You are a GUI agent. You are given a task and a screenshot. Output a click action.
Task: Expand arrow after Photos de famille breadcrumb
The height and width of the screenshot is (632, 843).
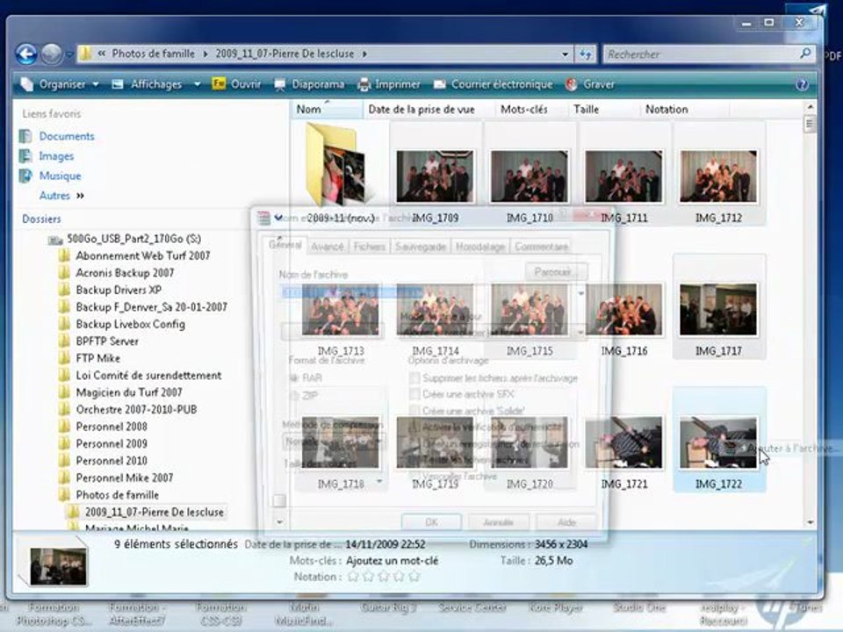pos(205,54)
